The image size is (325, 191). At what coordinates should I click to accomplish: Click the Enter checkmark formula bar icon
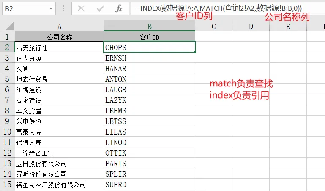[100, 8]
